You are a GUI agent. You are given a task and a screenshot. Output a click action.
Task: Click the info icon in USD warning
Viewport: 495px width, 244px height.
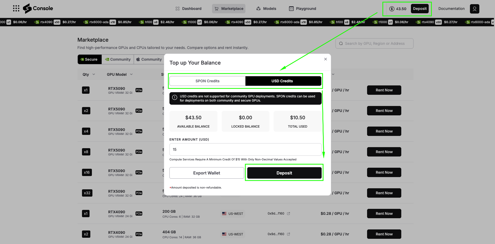[x=175, y=98]
